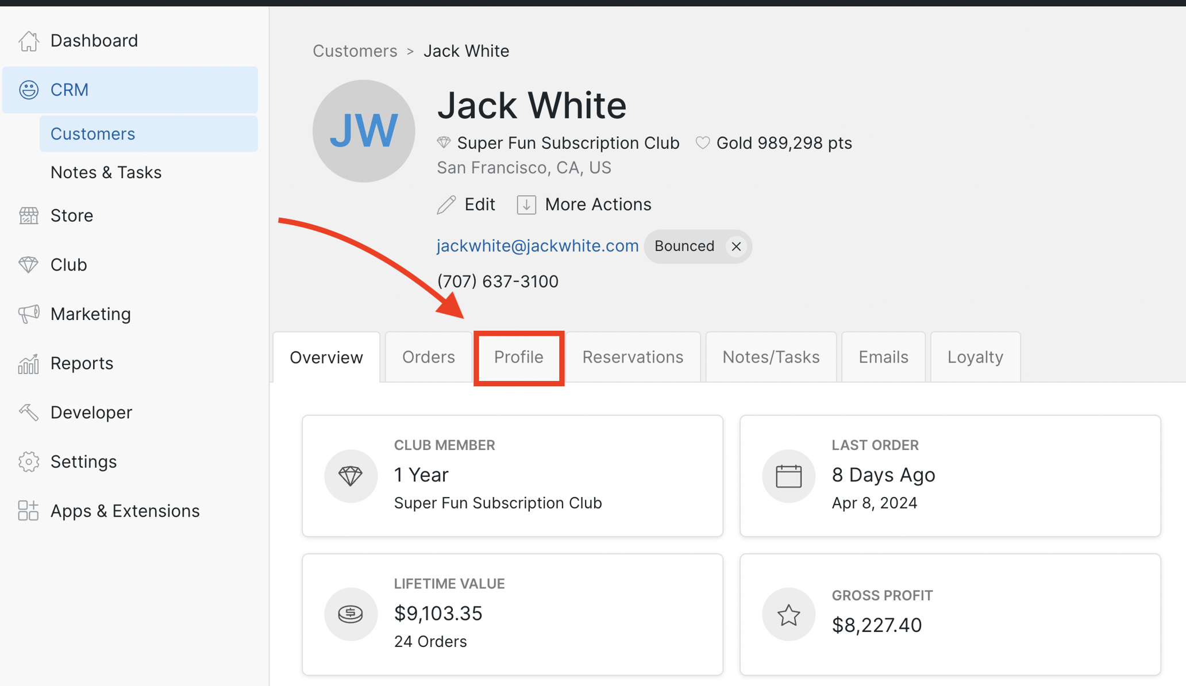Image resolution: width=1186 pixels, height=686 pixels.
Task: Go back via Customers breadcrumb link
Action: pyautogui.click(x=355, y=51)
